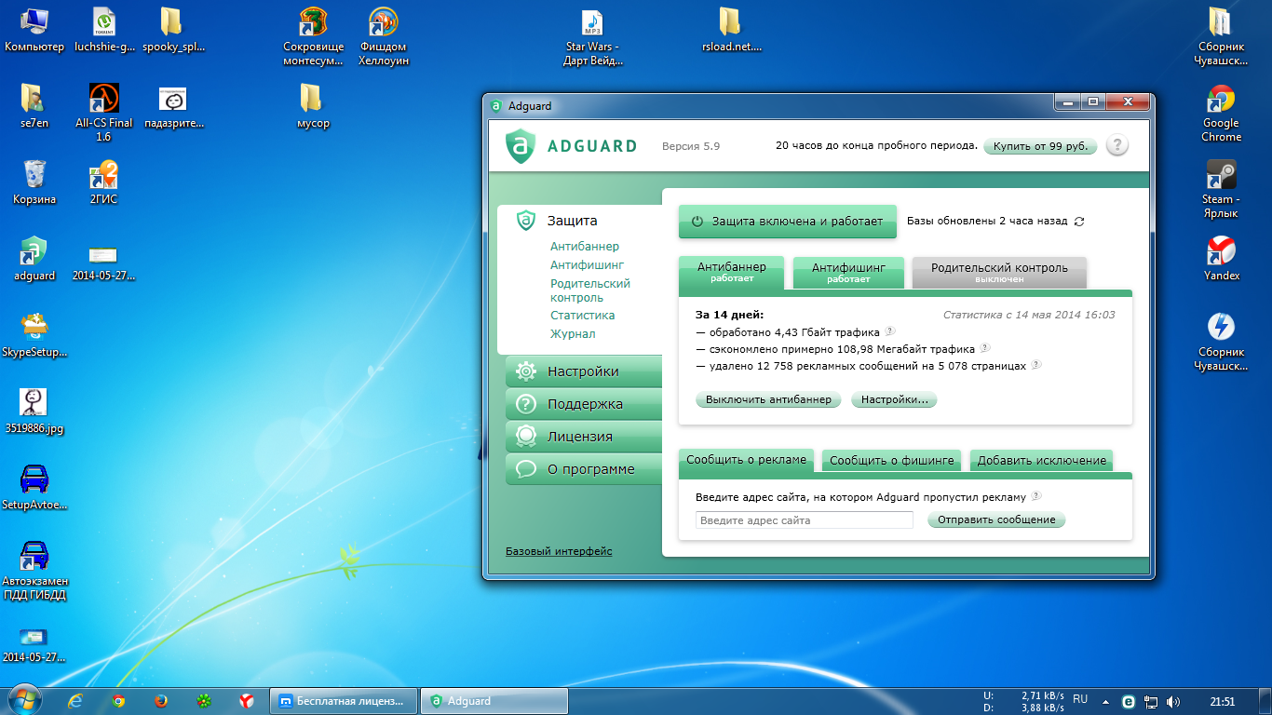Select the Защита section header in the sidebar
The image size is (1272, 715).
[x=572, y=221]
